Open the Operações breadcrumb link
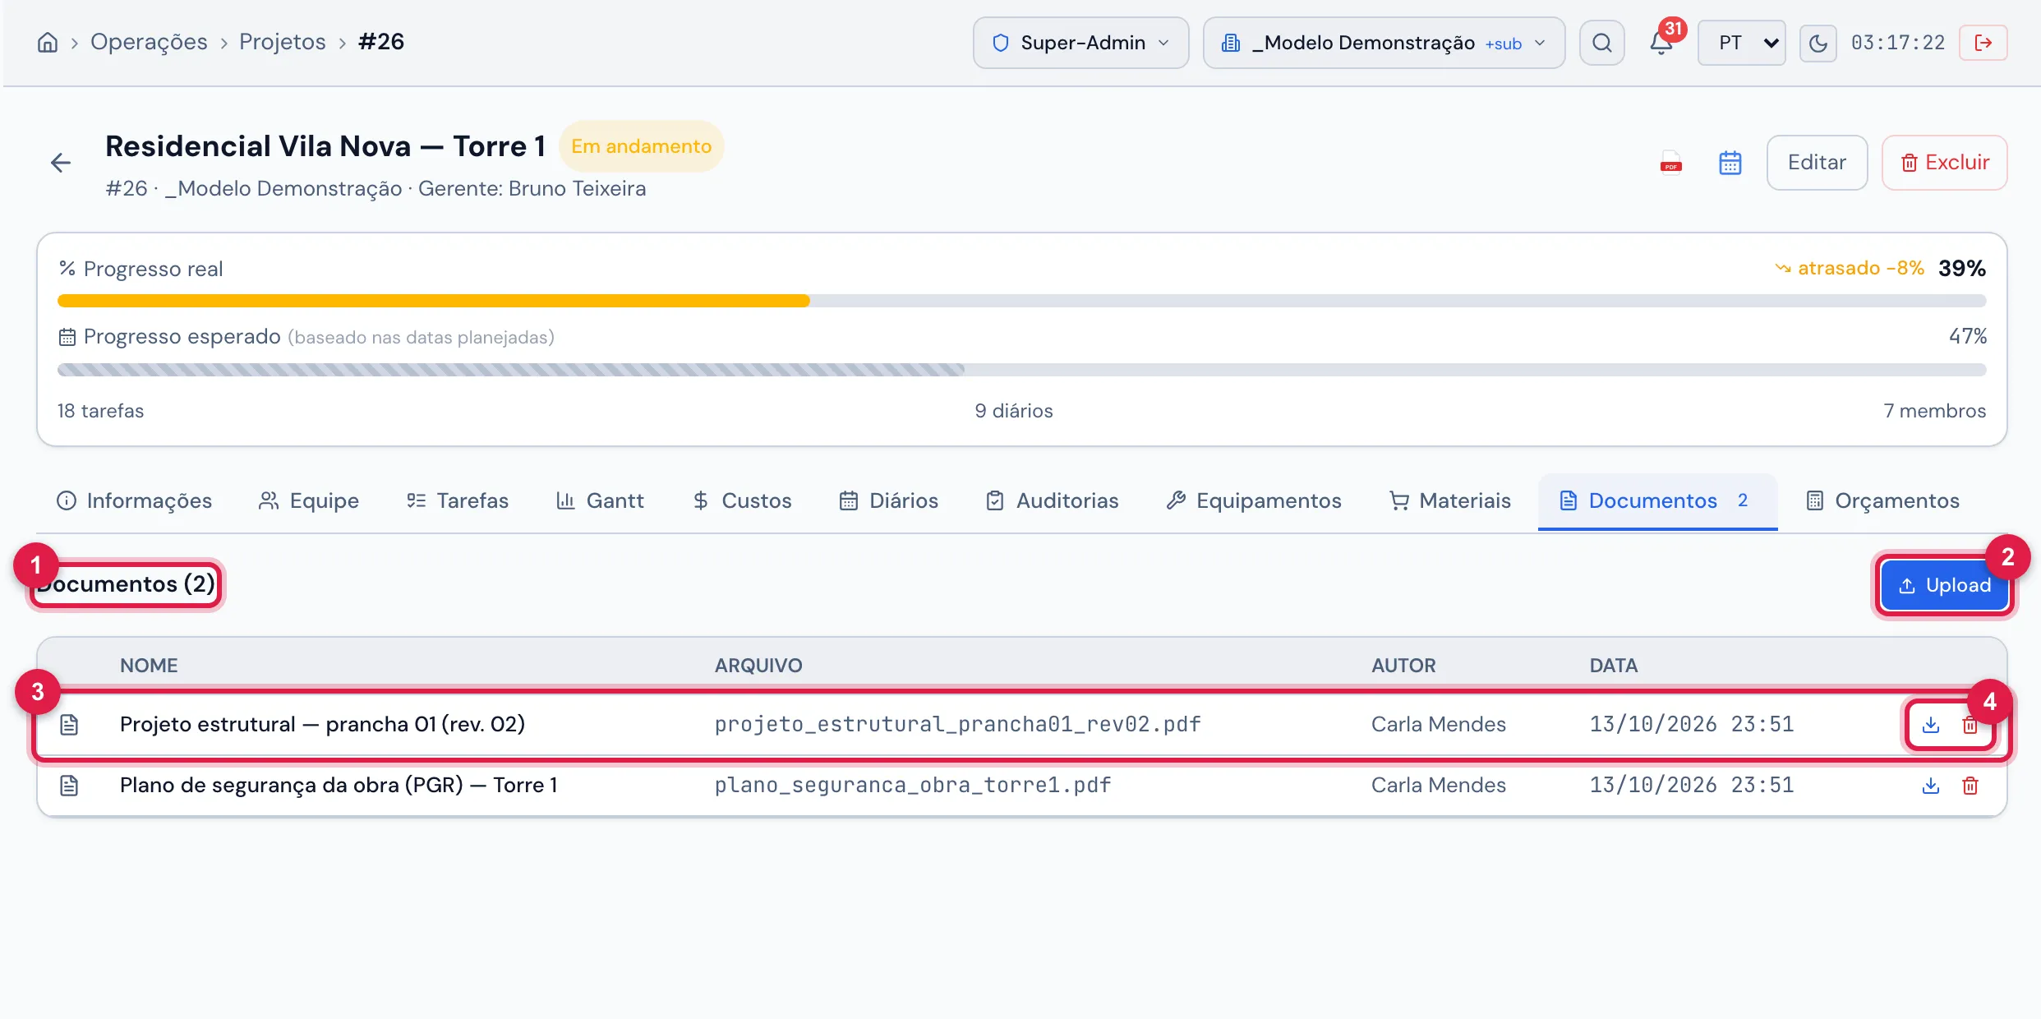The image size is (2041, 1019). pyautogui.click(x=149, y=42)
